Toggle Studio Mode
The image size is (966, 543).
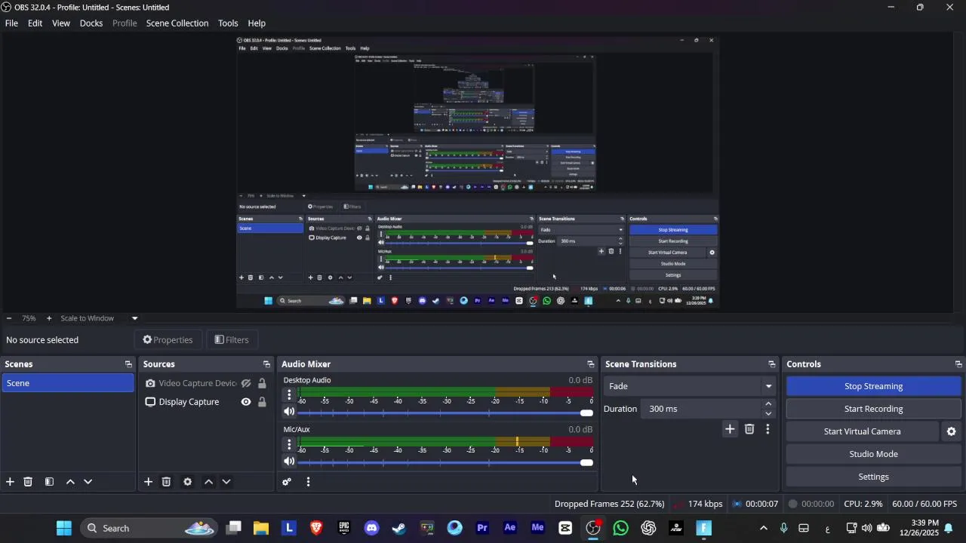tap(873, 454)
